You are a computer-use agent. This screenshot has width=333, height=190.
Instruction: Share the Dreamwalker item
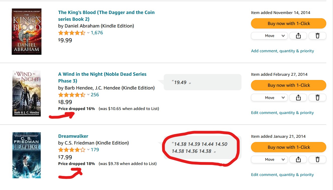coord(298,159)
